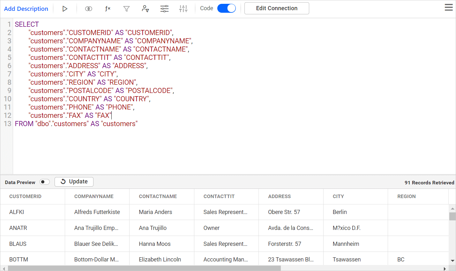Select the Accounting Man... cell
This screenshot has height=271, width=456.
(227, 259)
